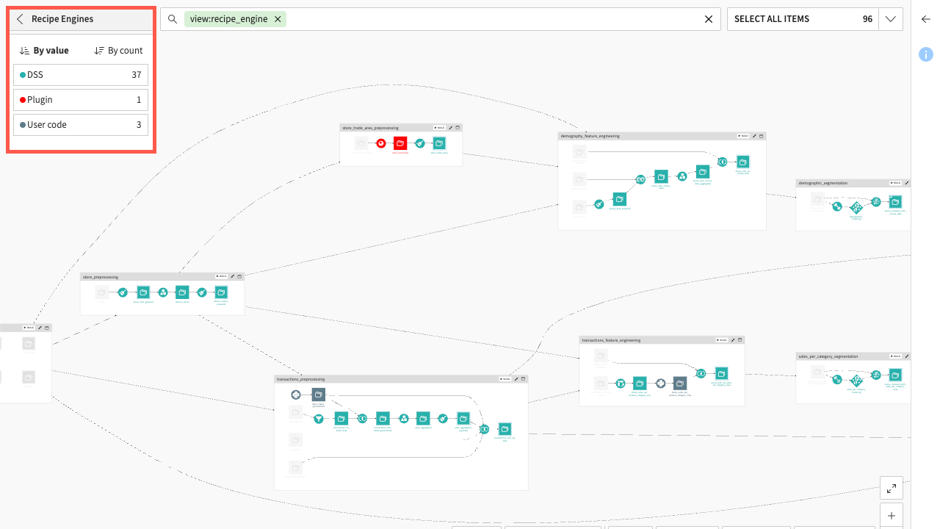Viewport: 940px width, 529px height.
Task: Select output dataset in sales_per_category_segmentation
Action: pyautogui.click(x=895, y=375)
